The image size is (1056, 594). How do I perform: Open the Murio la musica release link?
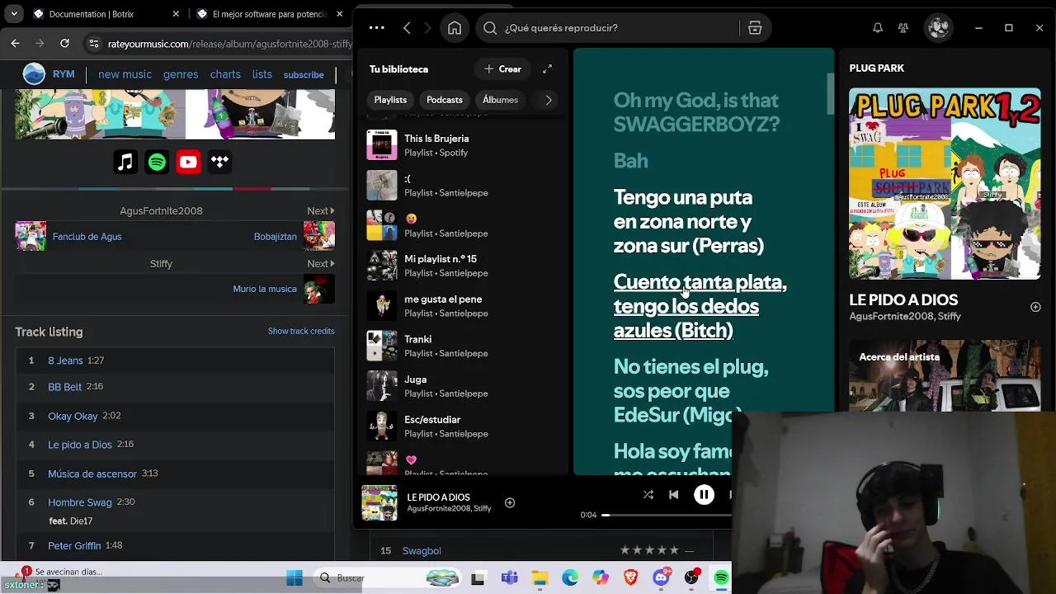tap(265, 290)
